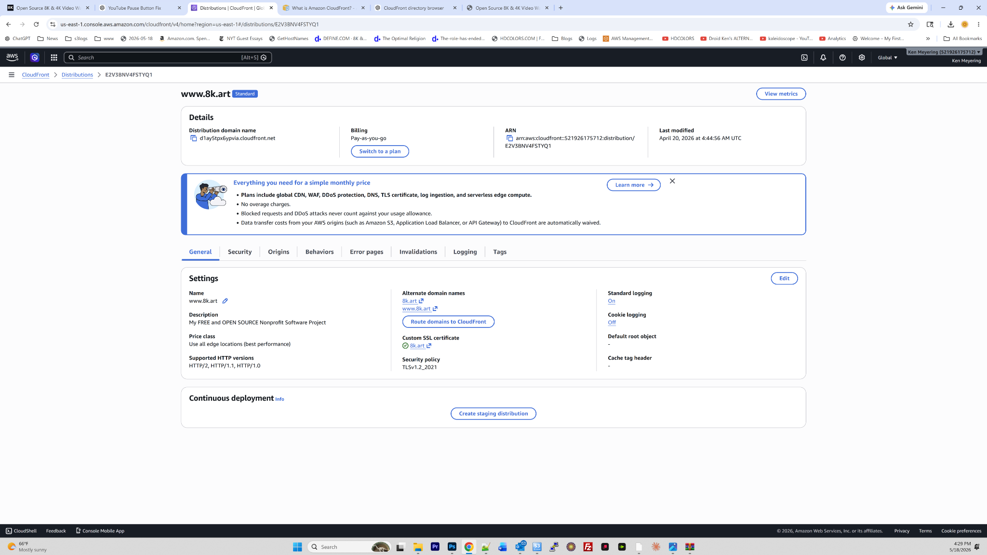Expand the www bookmarks folder
Screen dimensions: 987x555
tap(104, 39)
